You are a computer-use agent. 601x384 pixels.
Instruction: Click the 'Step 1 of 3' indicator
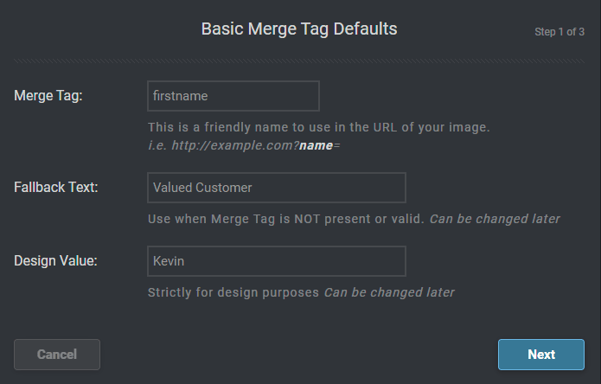559,32
